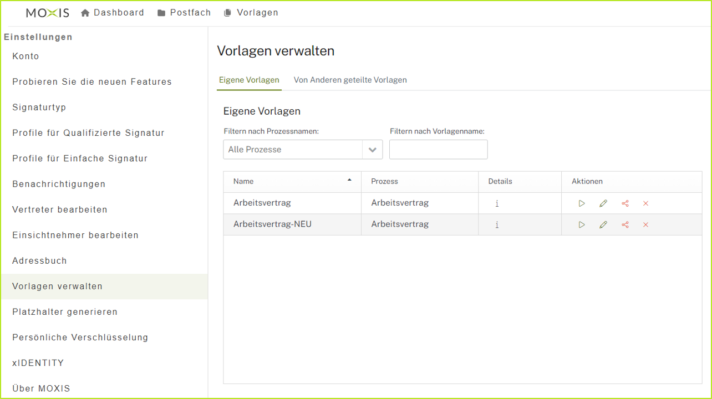Share the Arbeitsvertrag template
Viewport: 712px width, 399px height.
pos(625,203)
